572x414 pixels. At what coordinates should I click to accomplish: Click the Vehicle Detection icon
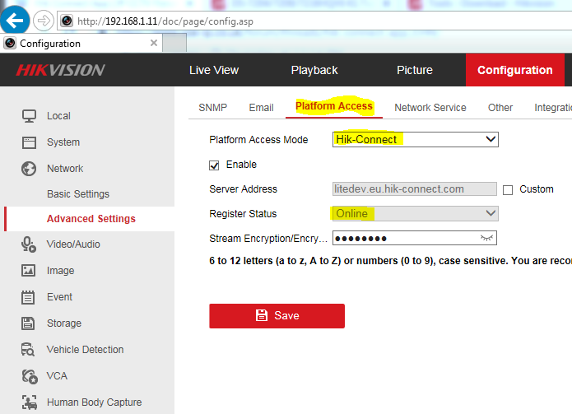tap(29, 350)
